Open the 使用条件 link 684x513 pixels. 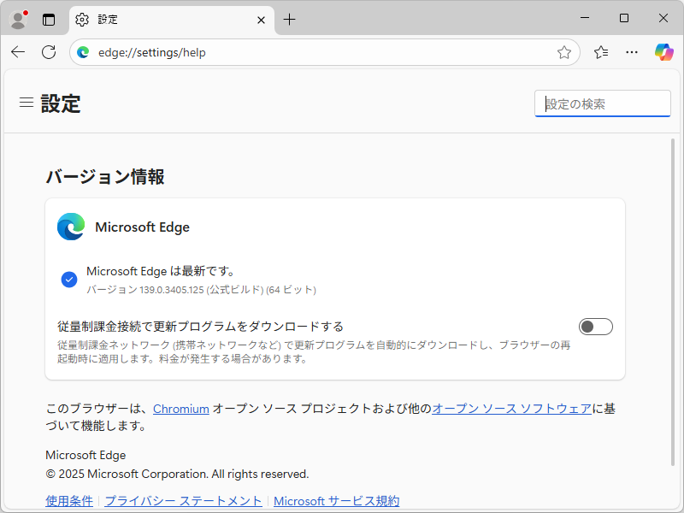[x=68, y=500]
